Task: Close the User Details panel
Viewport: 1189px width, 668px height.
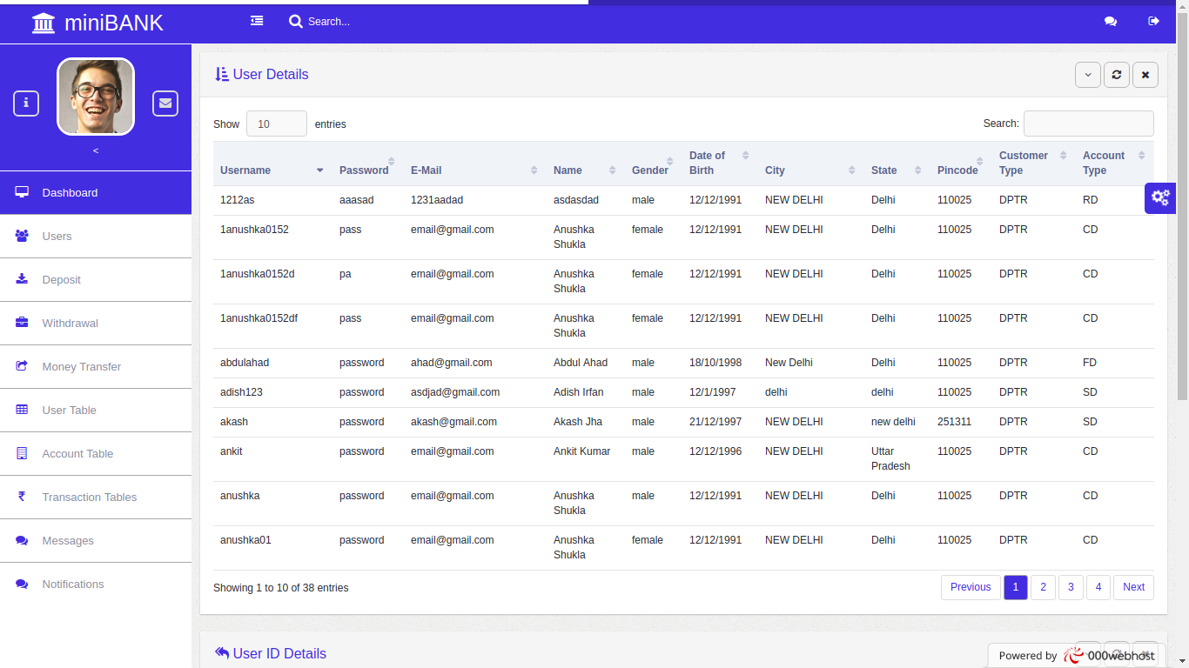Action: pos(1145,75)
